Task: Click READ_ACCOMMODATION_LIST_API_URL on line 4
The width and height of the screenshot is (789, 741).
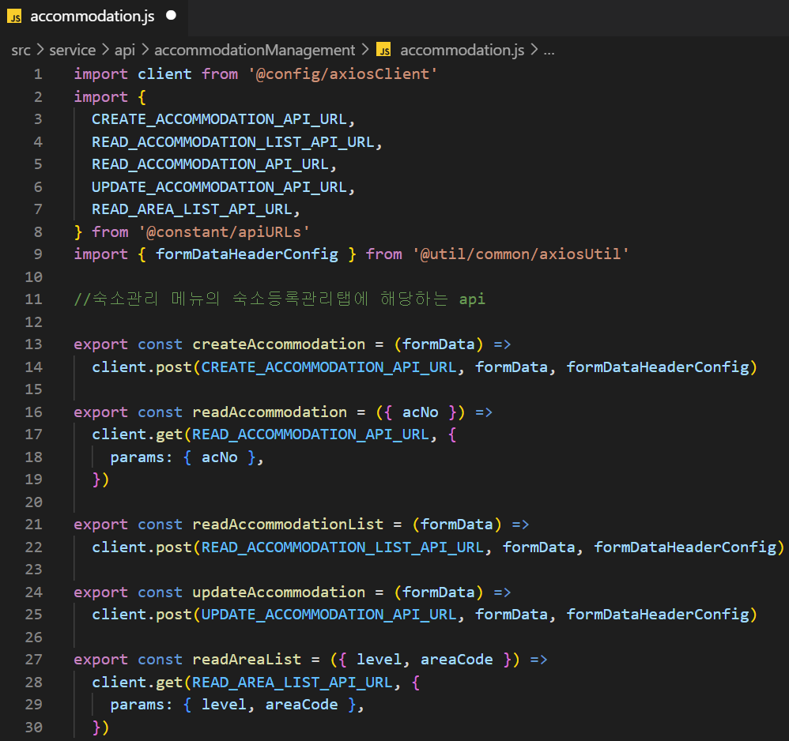Action: pyautogui.click(x=233, y=142)
